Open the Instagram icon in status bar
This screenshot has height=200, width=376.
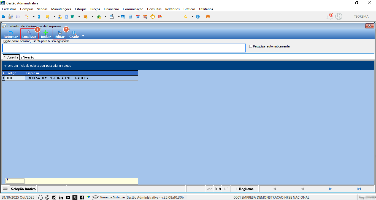point(54,197)
